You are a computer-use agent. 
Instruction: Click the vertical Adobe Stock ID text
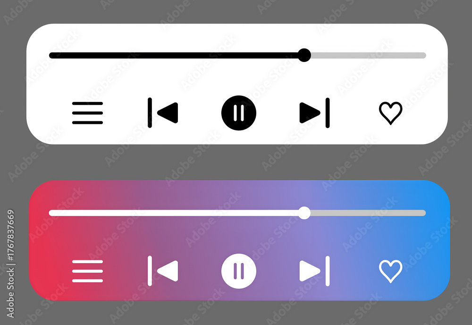[10, 264]
